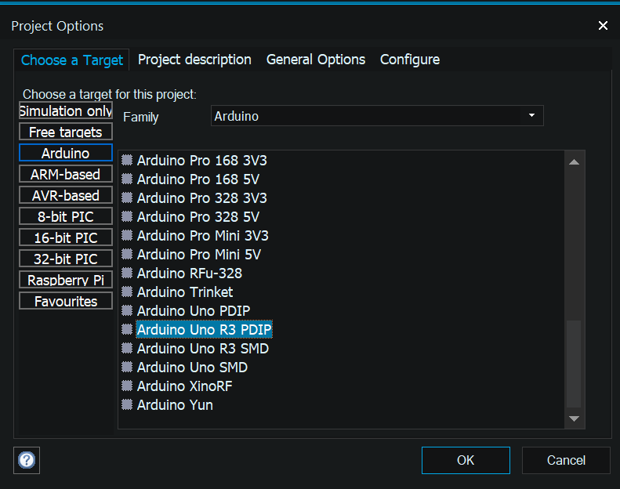The width and height of the screenshot is (620, 489).
Task: Click chip icon beside Arduino Pro 168 3V3
Action: click(127, 161)
